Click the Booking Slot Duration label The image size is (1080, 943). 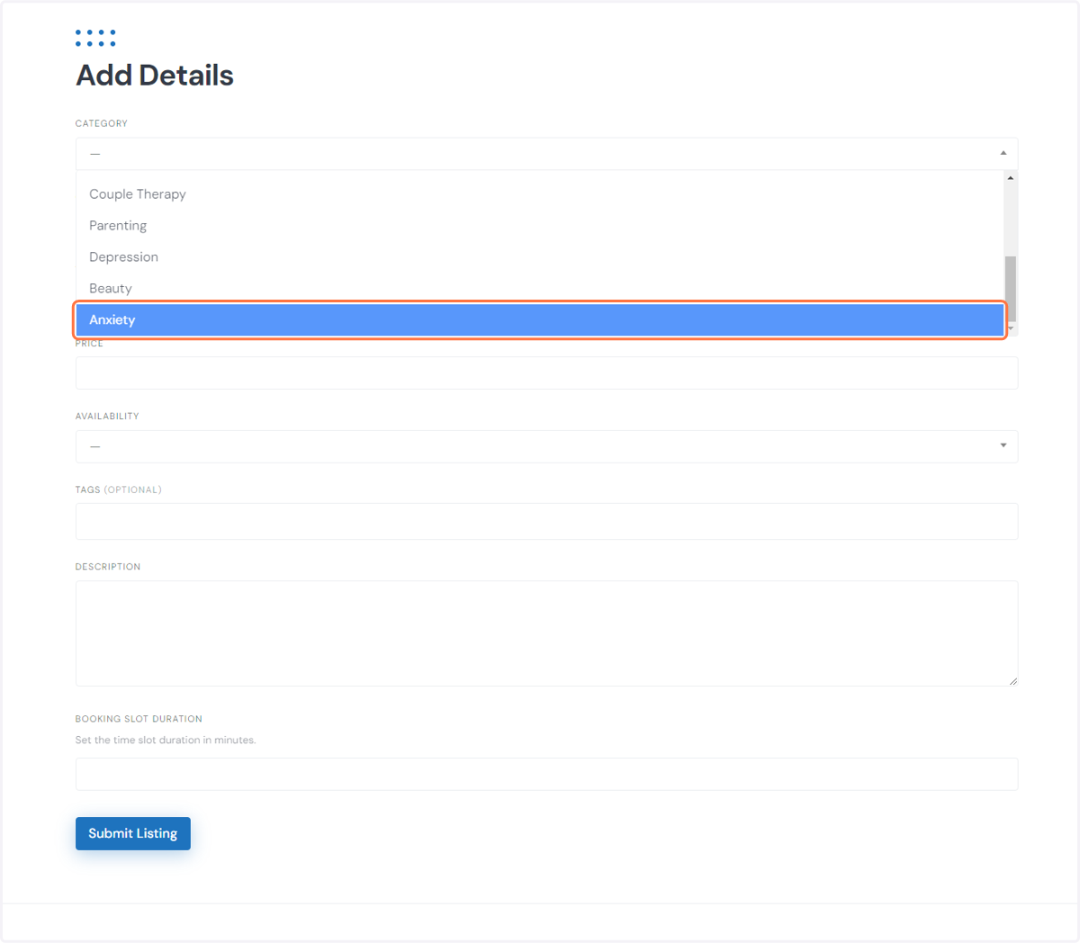tap(139, 719)
